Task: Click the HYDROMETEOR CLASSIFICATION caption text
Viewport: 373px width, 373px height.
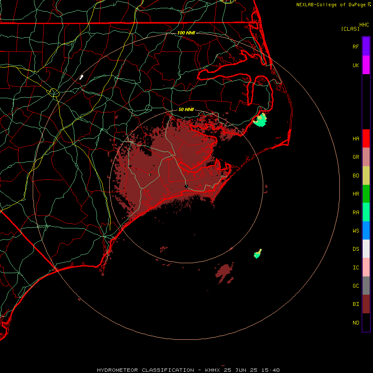Action: tap(145, 370)
